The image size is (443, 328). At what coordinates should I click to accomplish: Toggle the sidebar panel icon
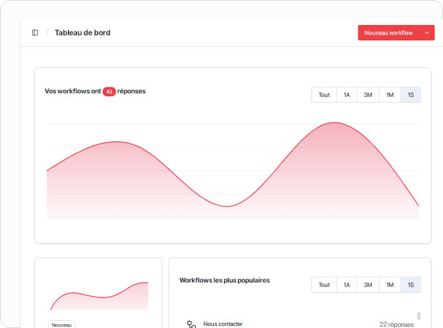tap(35, 33)
